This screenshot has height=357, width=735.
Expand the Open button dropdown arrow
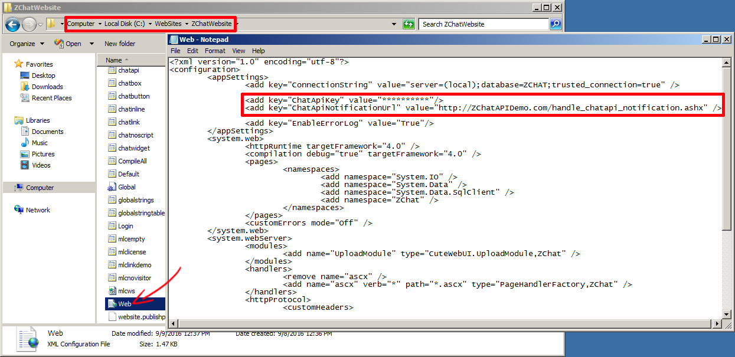point(92,44)
